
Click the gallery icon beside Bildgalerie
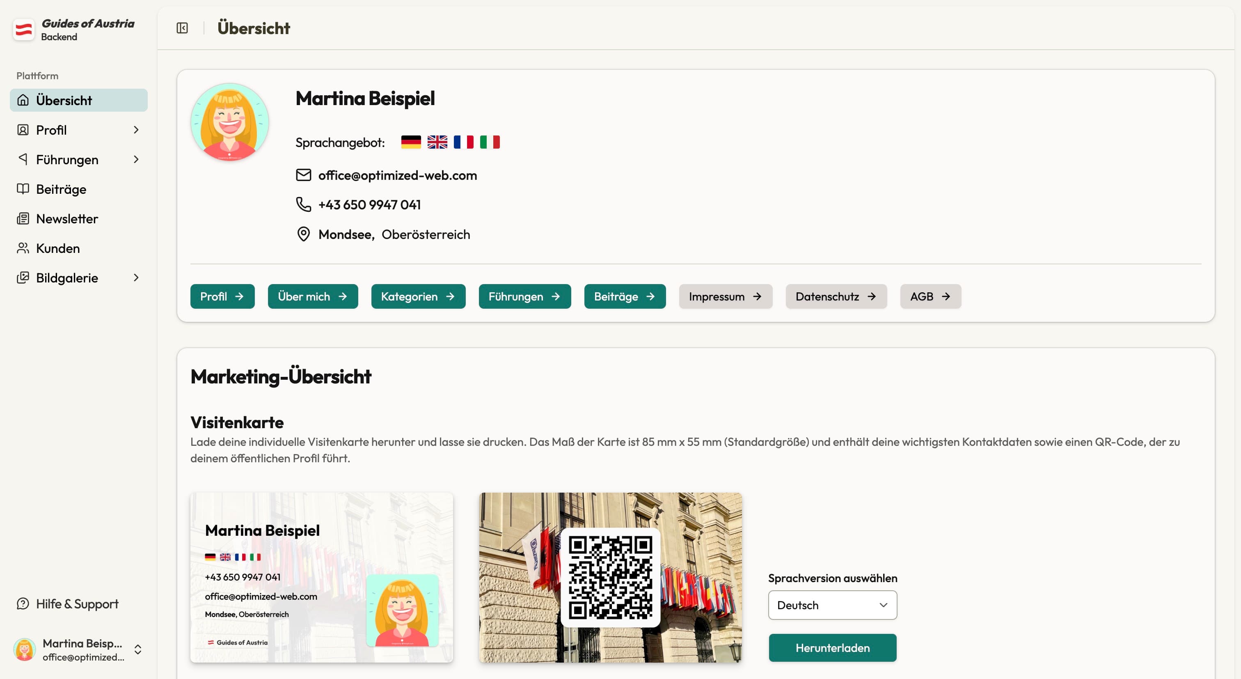click(x=23, y=278)
